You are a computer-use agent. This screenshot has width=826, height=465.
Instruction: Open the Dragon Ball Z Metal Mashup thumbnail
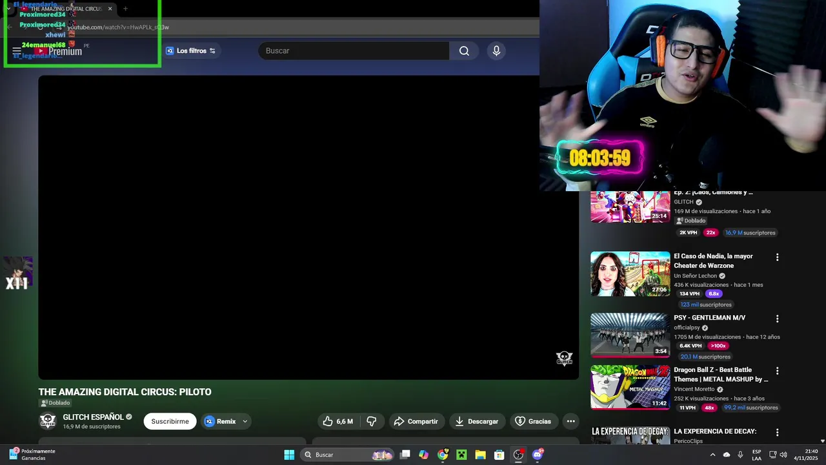click(x=630, y=387)
